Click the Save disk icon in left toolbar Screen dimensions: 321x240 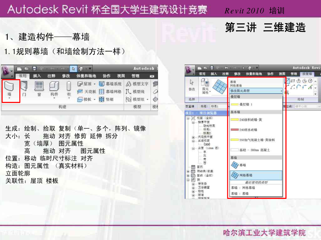coord(34,68)
